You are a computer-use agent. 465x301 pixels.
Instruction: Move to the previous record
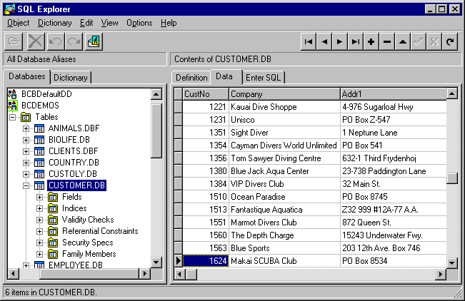(324, 42)
